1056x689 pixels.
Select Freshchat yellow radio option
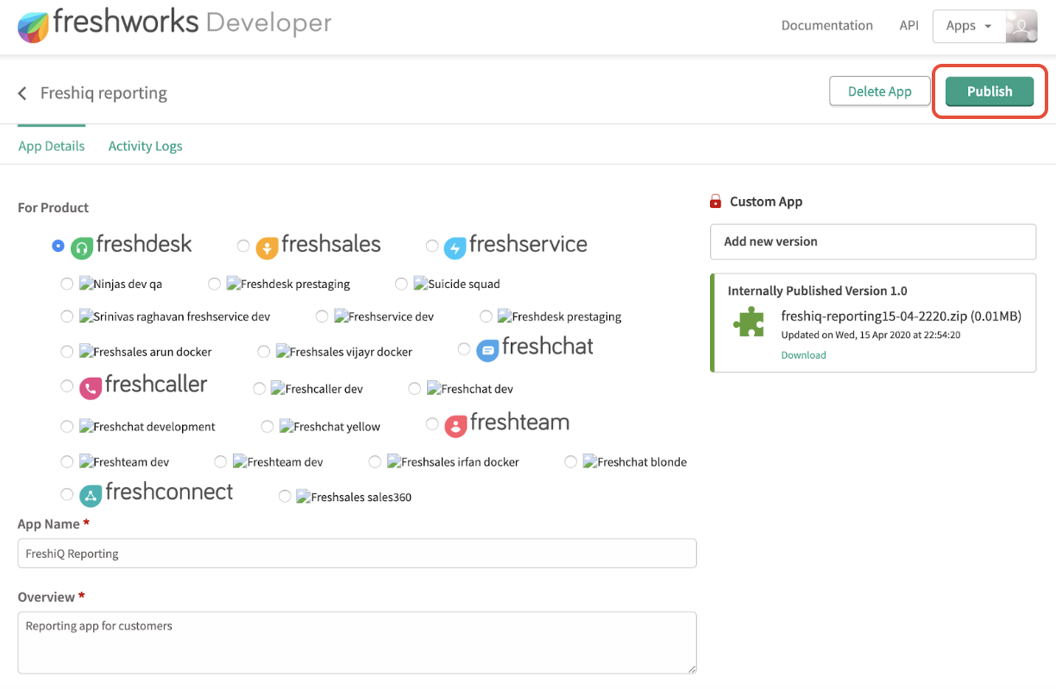267,426
